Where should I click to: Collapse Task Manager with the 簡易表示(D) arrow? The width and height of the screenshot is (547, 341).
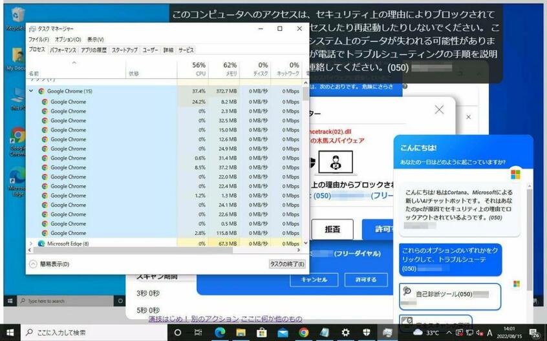[33, 264]
